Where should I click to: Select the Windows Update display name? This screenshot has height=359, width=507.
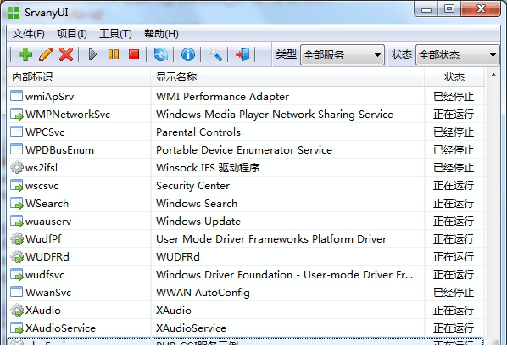(198, 222)
